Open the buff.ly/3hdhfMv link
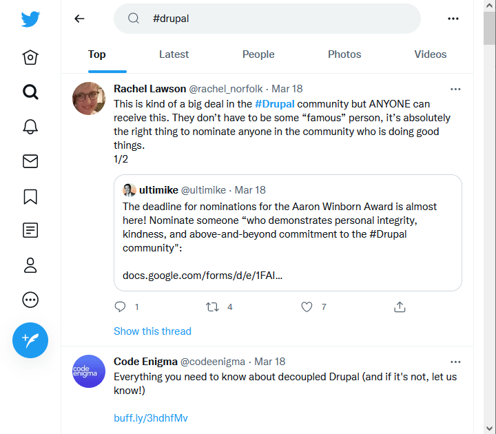The image size is (496, 434). click(x=151, y=418)
